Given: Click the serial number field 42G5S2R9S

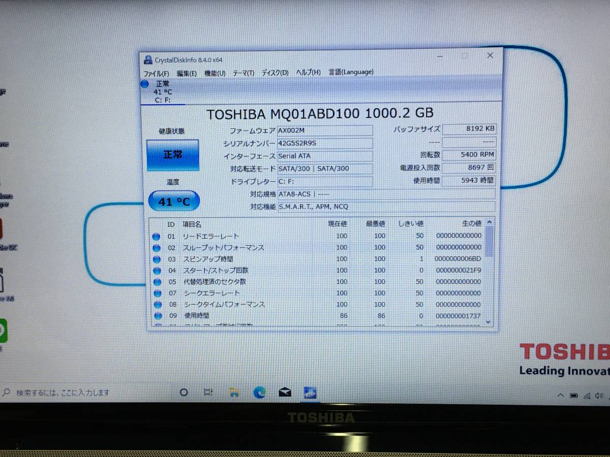Looking at the screenshot, I should coord(325,143).
